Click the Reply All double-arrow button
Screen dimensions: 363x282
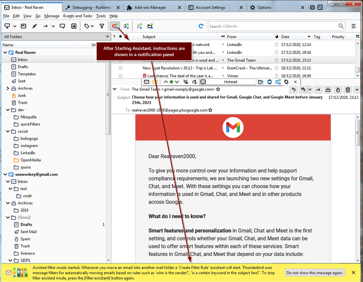(x=303, y=90)
